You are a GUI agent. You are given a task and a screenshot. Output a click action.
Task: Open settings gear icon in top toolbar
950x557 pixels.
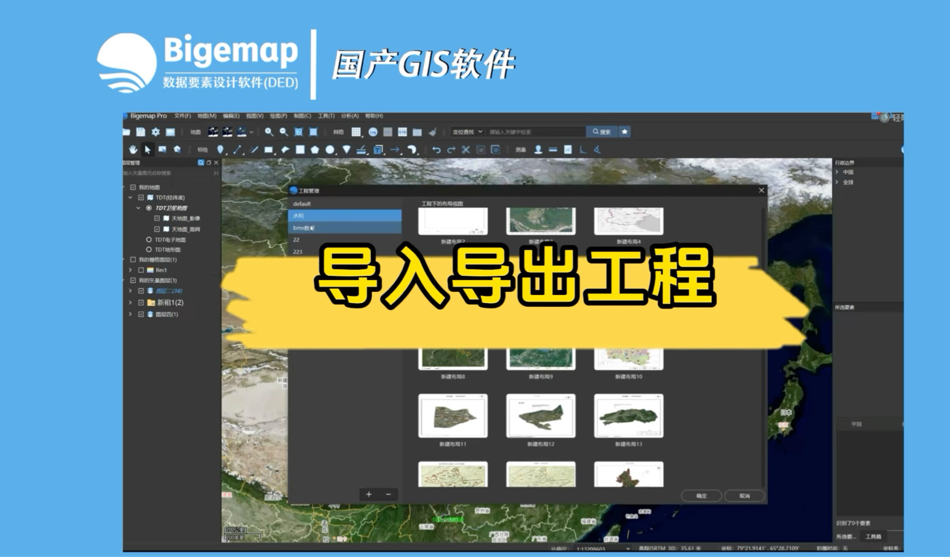[x=156, y=132]
